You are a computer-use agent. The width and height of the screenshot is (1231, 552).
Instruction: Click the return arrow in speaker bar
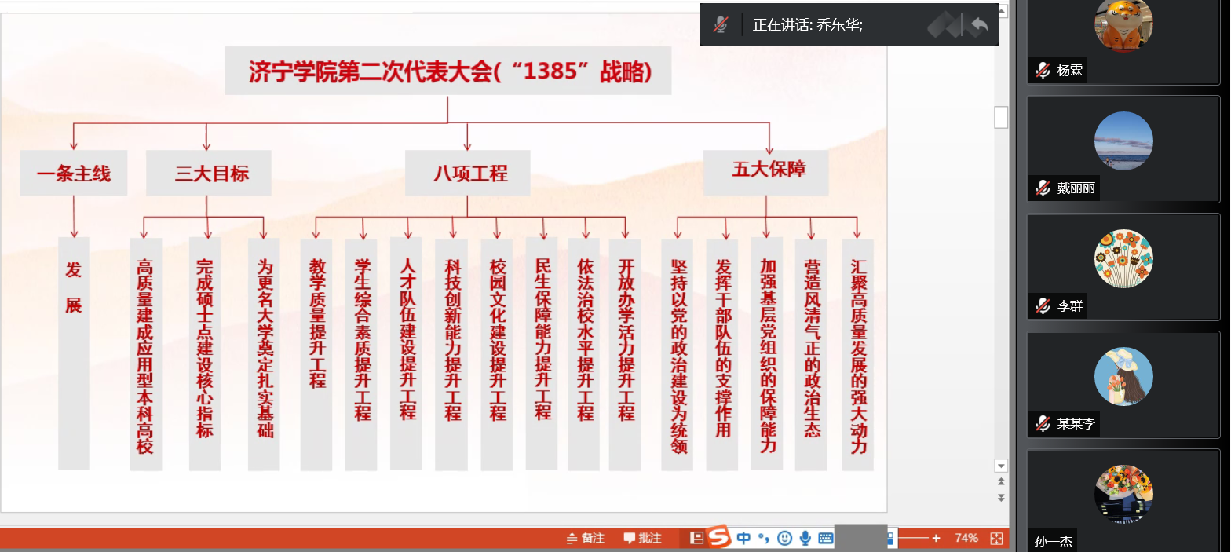click(978, 25)
